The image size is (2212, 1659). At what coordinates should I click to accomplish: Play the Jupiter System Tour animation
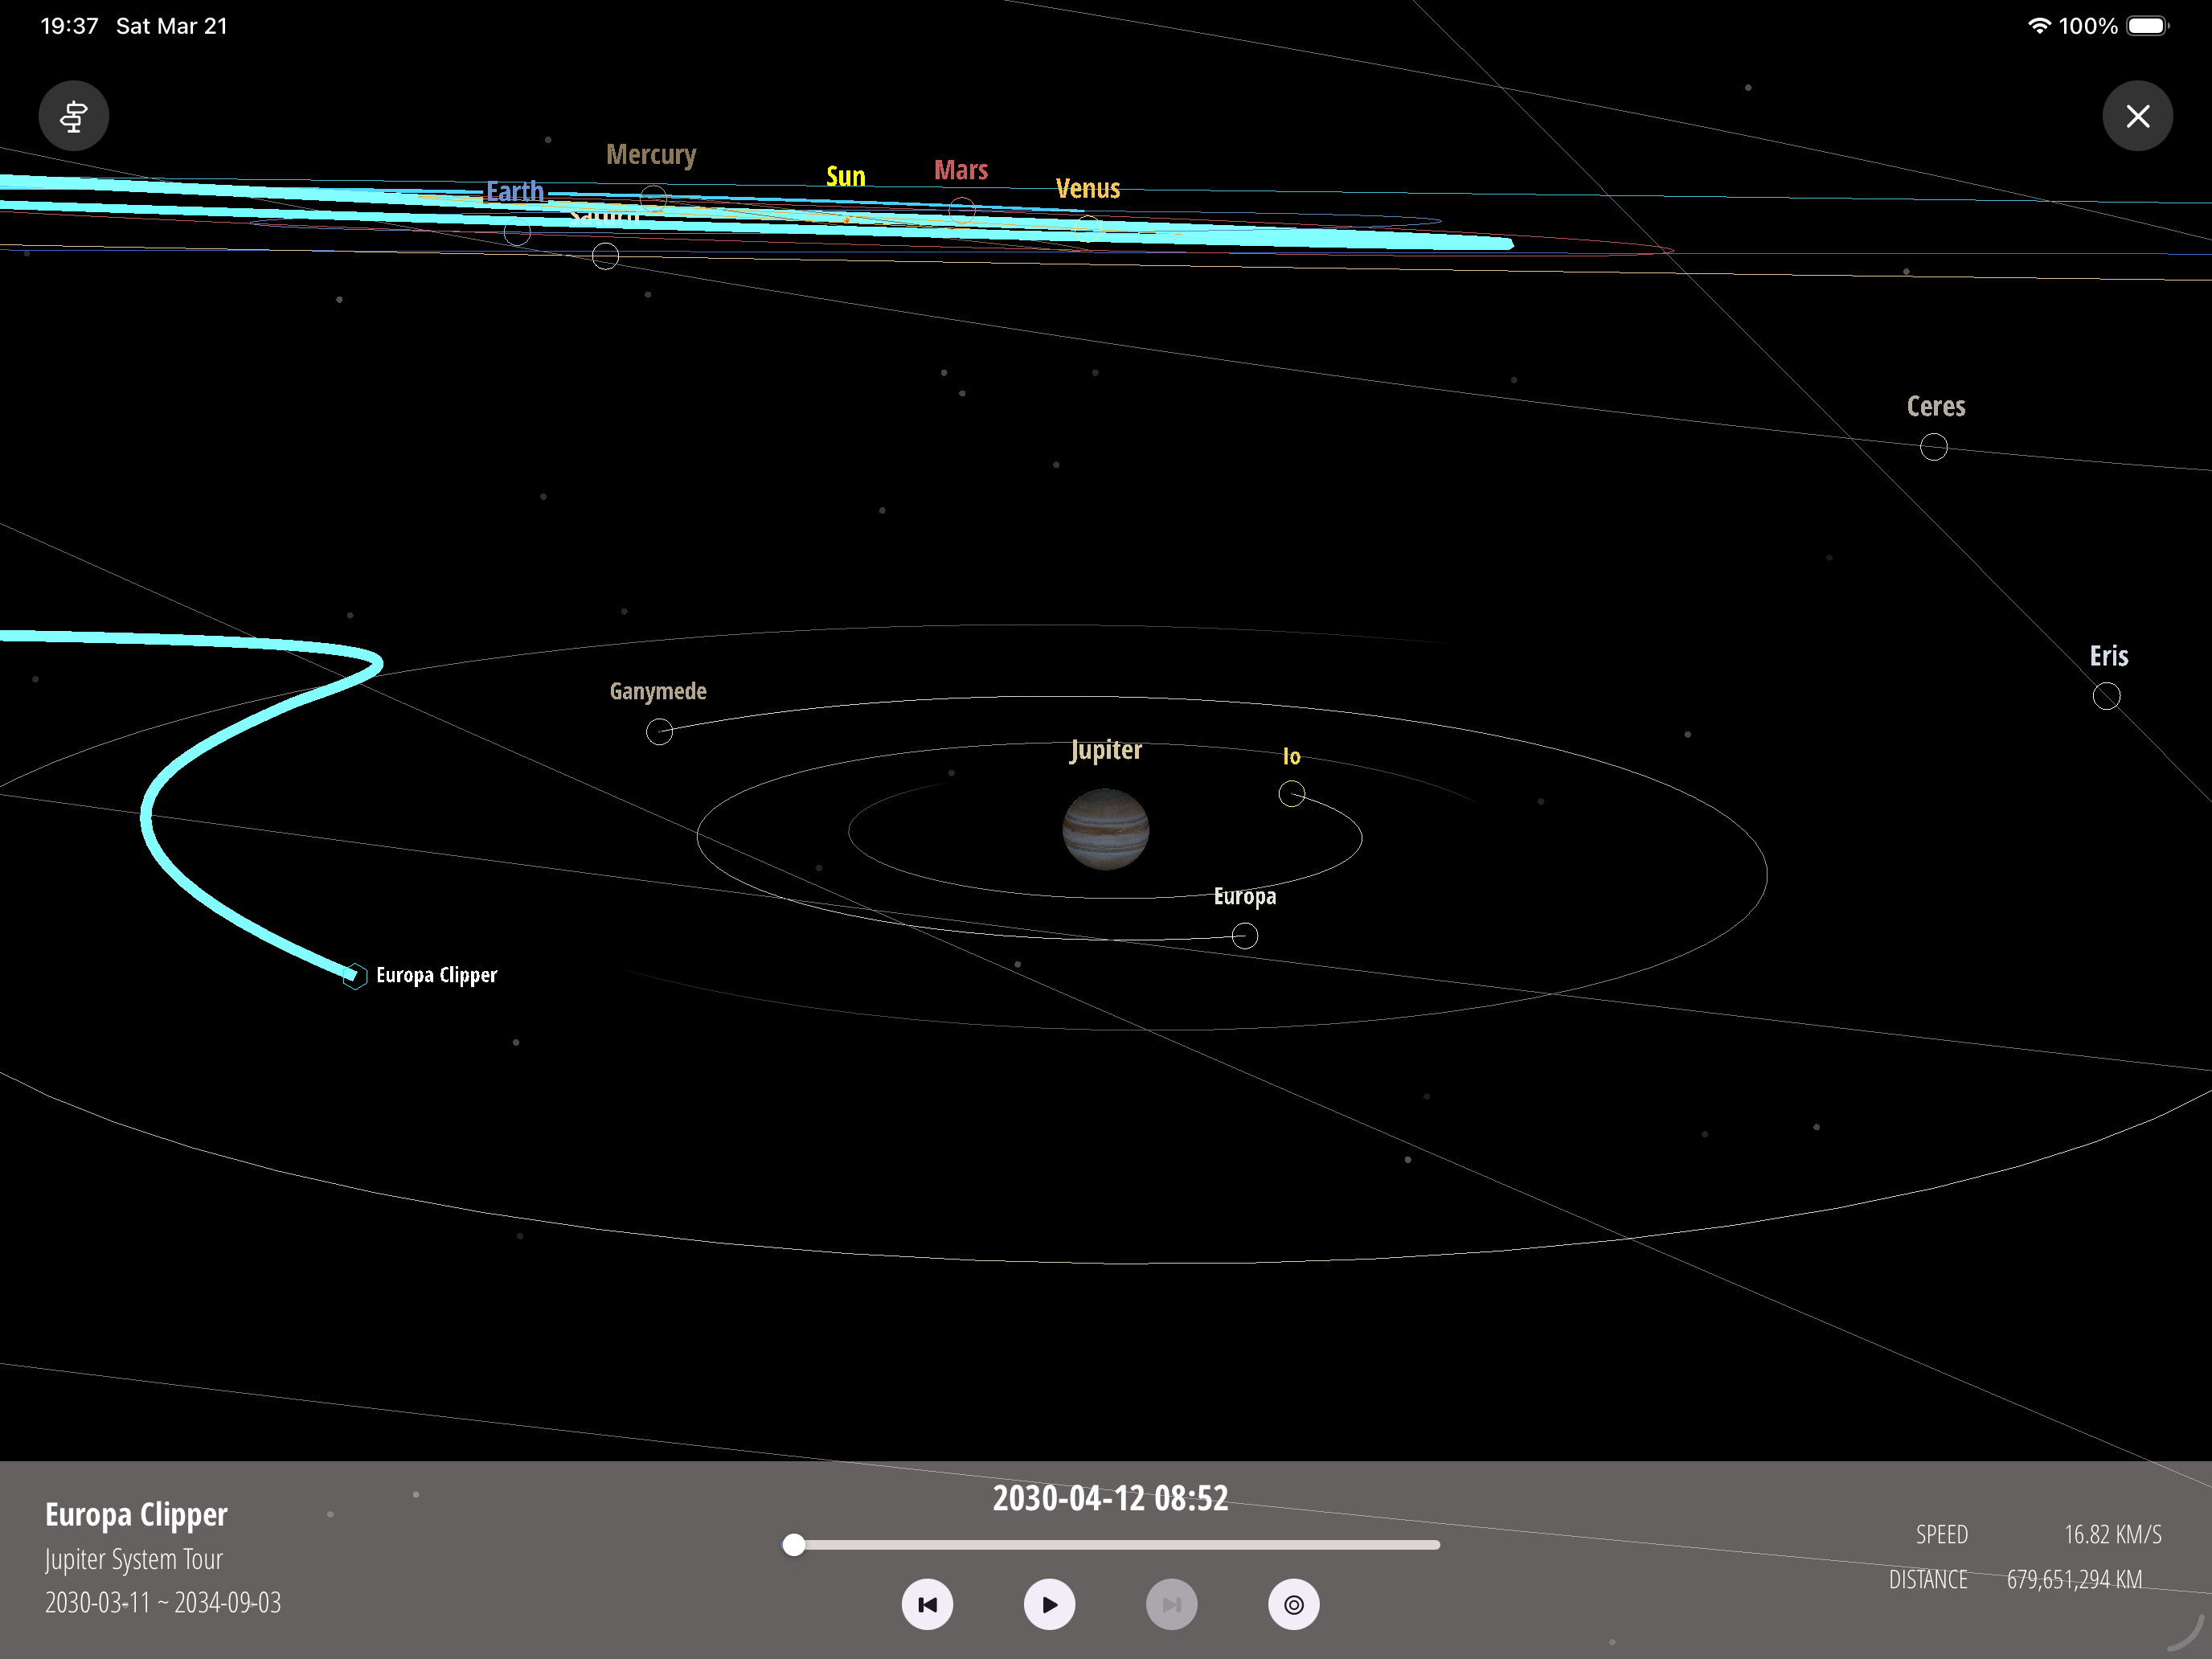1049,1605
